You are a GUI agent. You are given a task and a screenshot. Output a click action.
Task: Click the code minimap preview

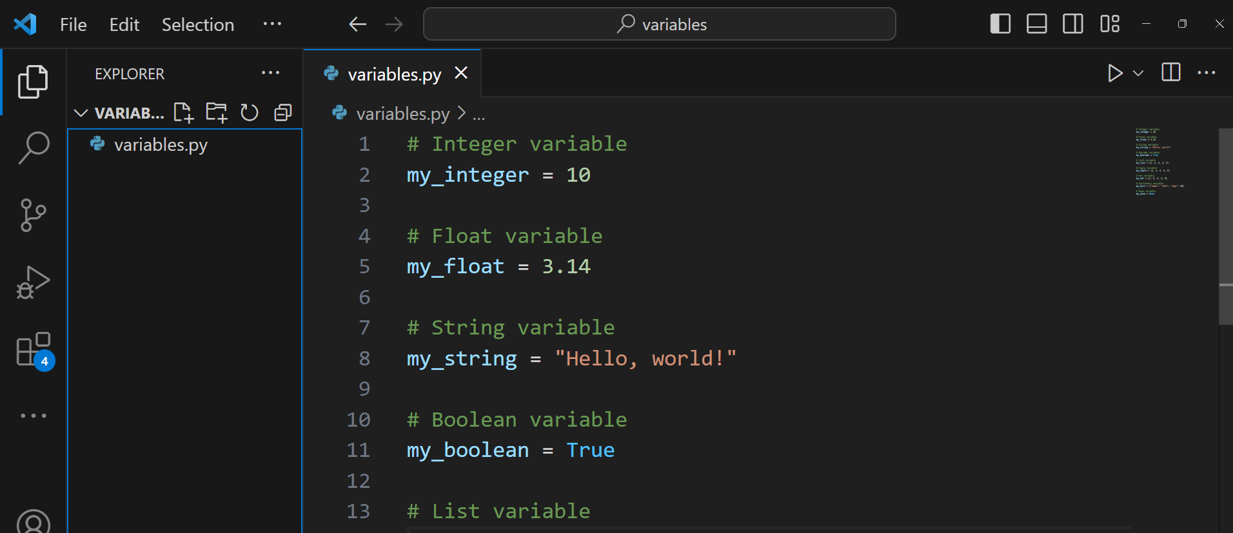pos(1159,162)
